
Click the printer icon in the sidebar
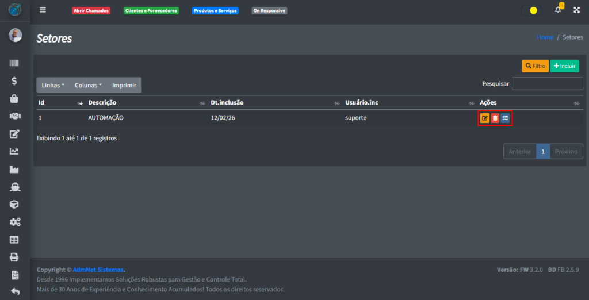[x=14, y=257]
